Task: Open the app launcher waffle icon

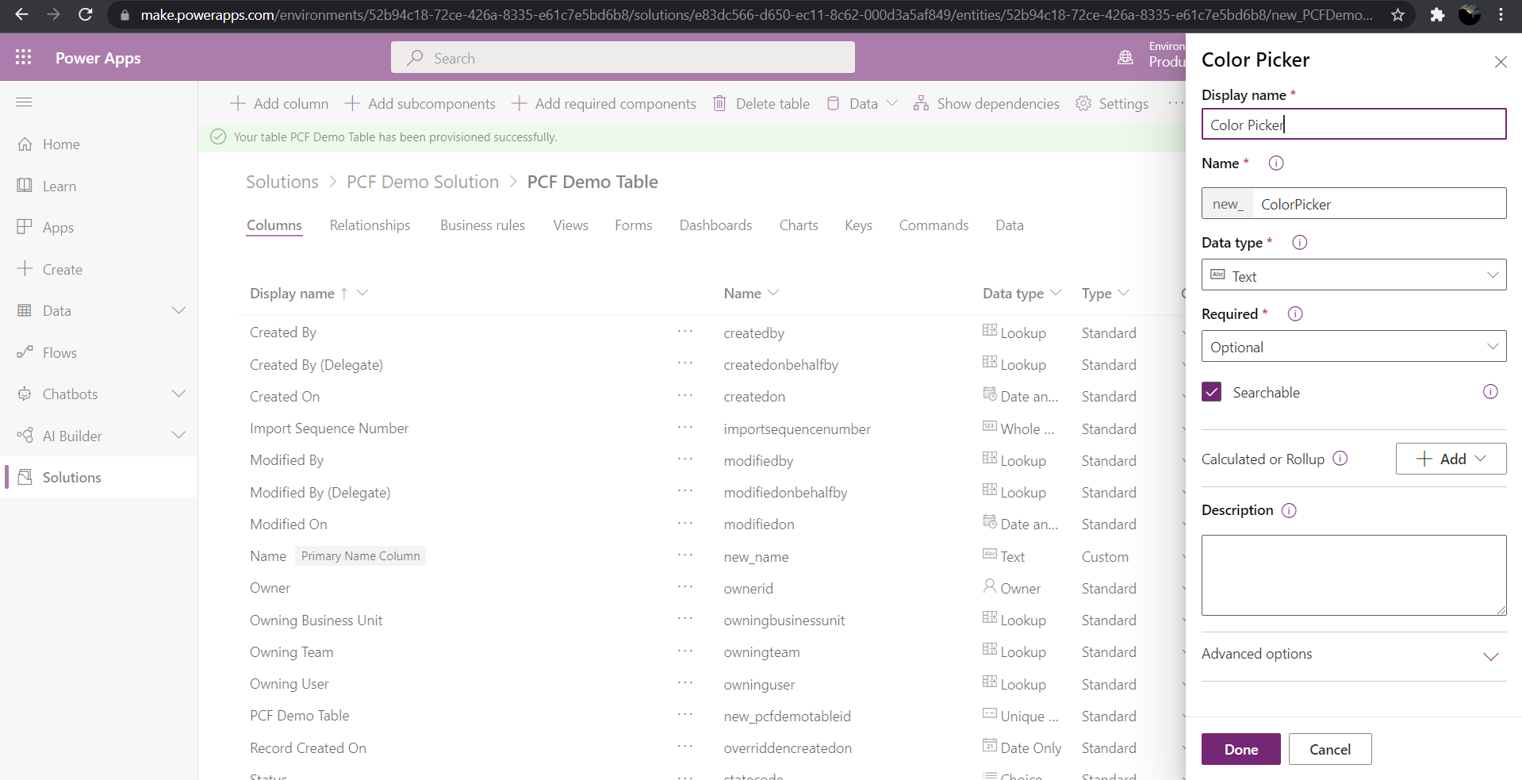Action: coord(24,57)
